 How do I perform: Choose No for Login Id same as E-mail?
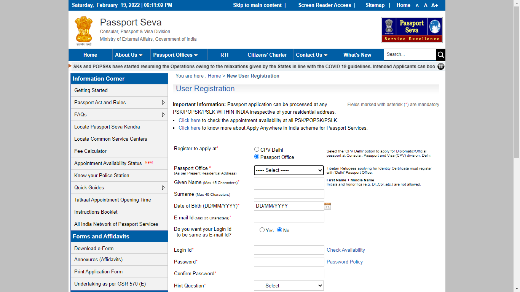tap(279, 230)
